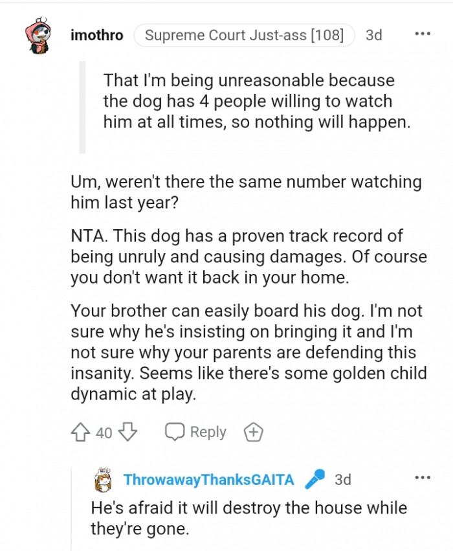Click the "Supreme Court Just-ass [108]" flair
This screenshot has height=551, width=453.
click(244, 35)
